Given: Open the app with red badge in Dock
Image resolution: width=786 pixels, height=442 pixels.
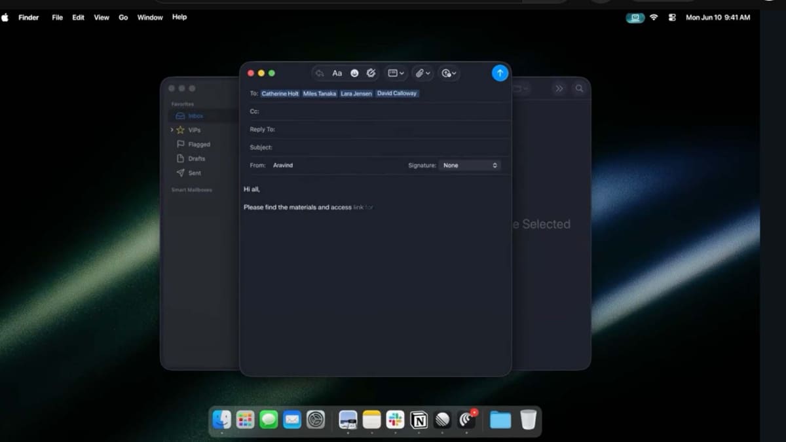Looking at the screenshot, I should point(466,420).
